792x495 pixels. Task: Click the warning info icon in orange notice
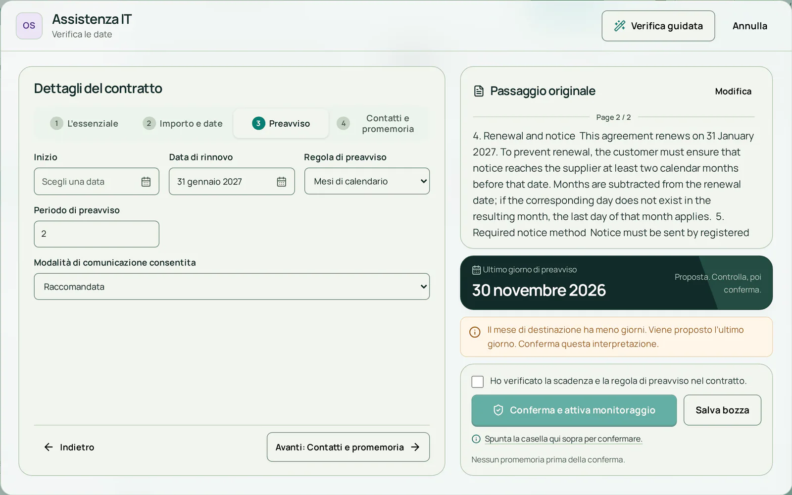point(475,332)
